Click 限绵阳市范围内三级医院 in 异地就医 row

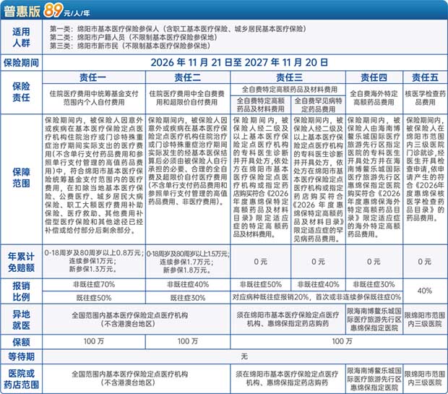pos(425,320)
